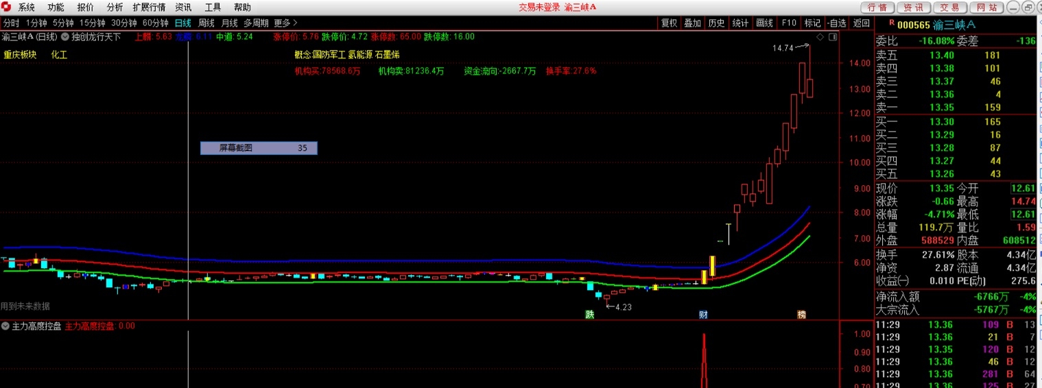Screen dimensions: 1042x388
Task: Open the 扩展行情 menu
Action: pyautogui.click(x=149, y=8)
